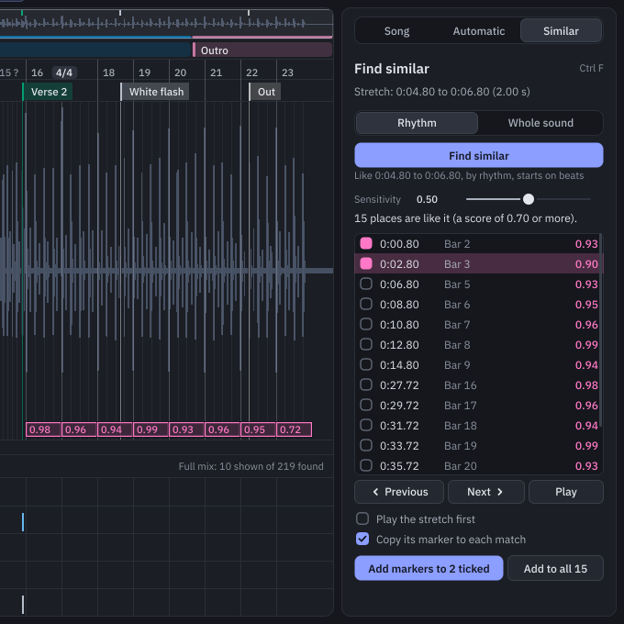Click bar number 20 in the ruler
Screen dimensions: 624x624
click(x=180, y=72)
